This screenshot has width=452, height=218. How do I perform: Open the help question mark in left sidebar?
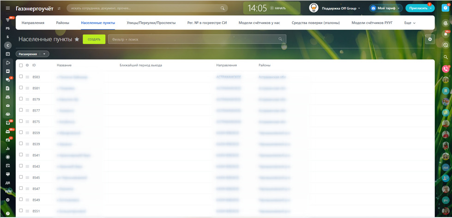pyautogui.click(x=8, y=213)
